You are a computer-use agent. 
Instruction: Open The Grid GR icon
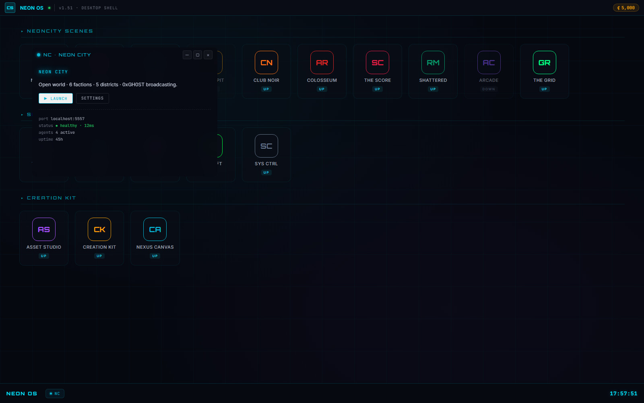coord(544,62)
